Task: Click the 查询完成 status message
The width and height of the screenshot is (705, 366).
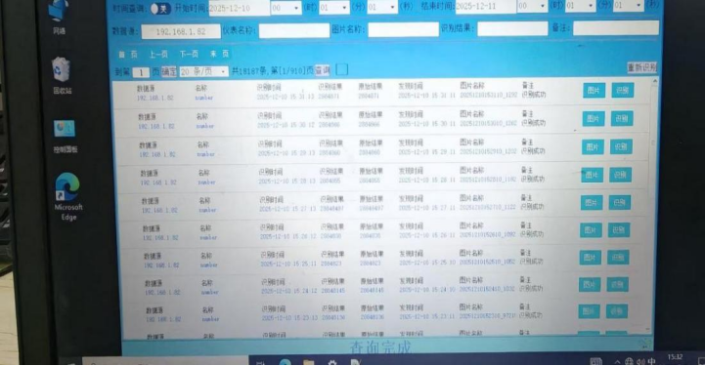Action: pyautogui.click(x=380, y=346)
